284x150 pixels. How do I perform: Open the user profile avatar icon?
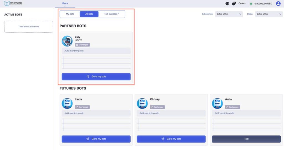click(278, 4)
